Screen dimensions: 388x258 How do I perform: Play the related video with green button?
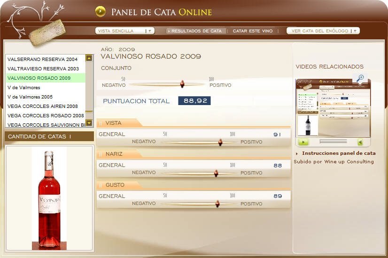[303, 142]
